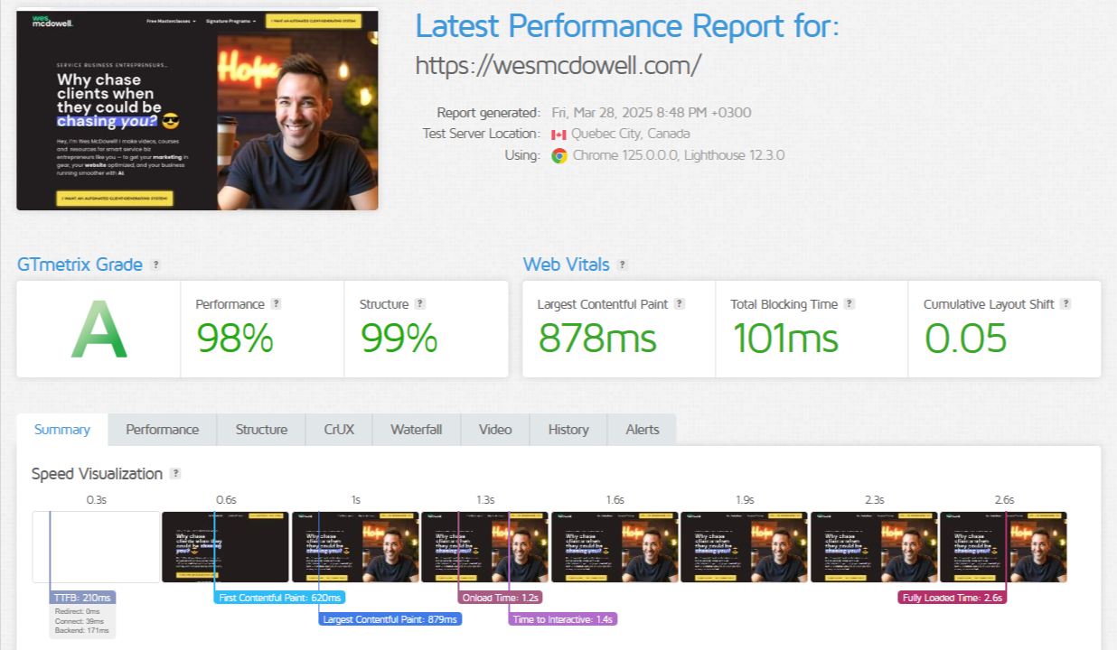Click the help icon beside Web Vitals

click(x=622, y=265)
